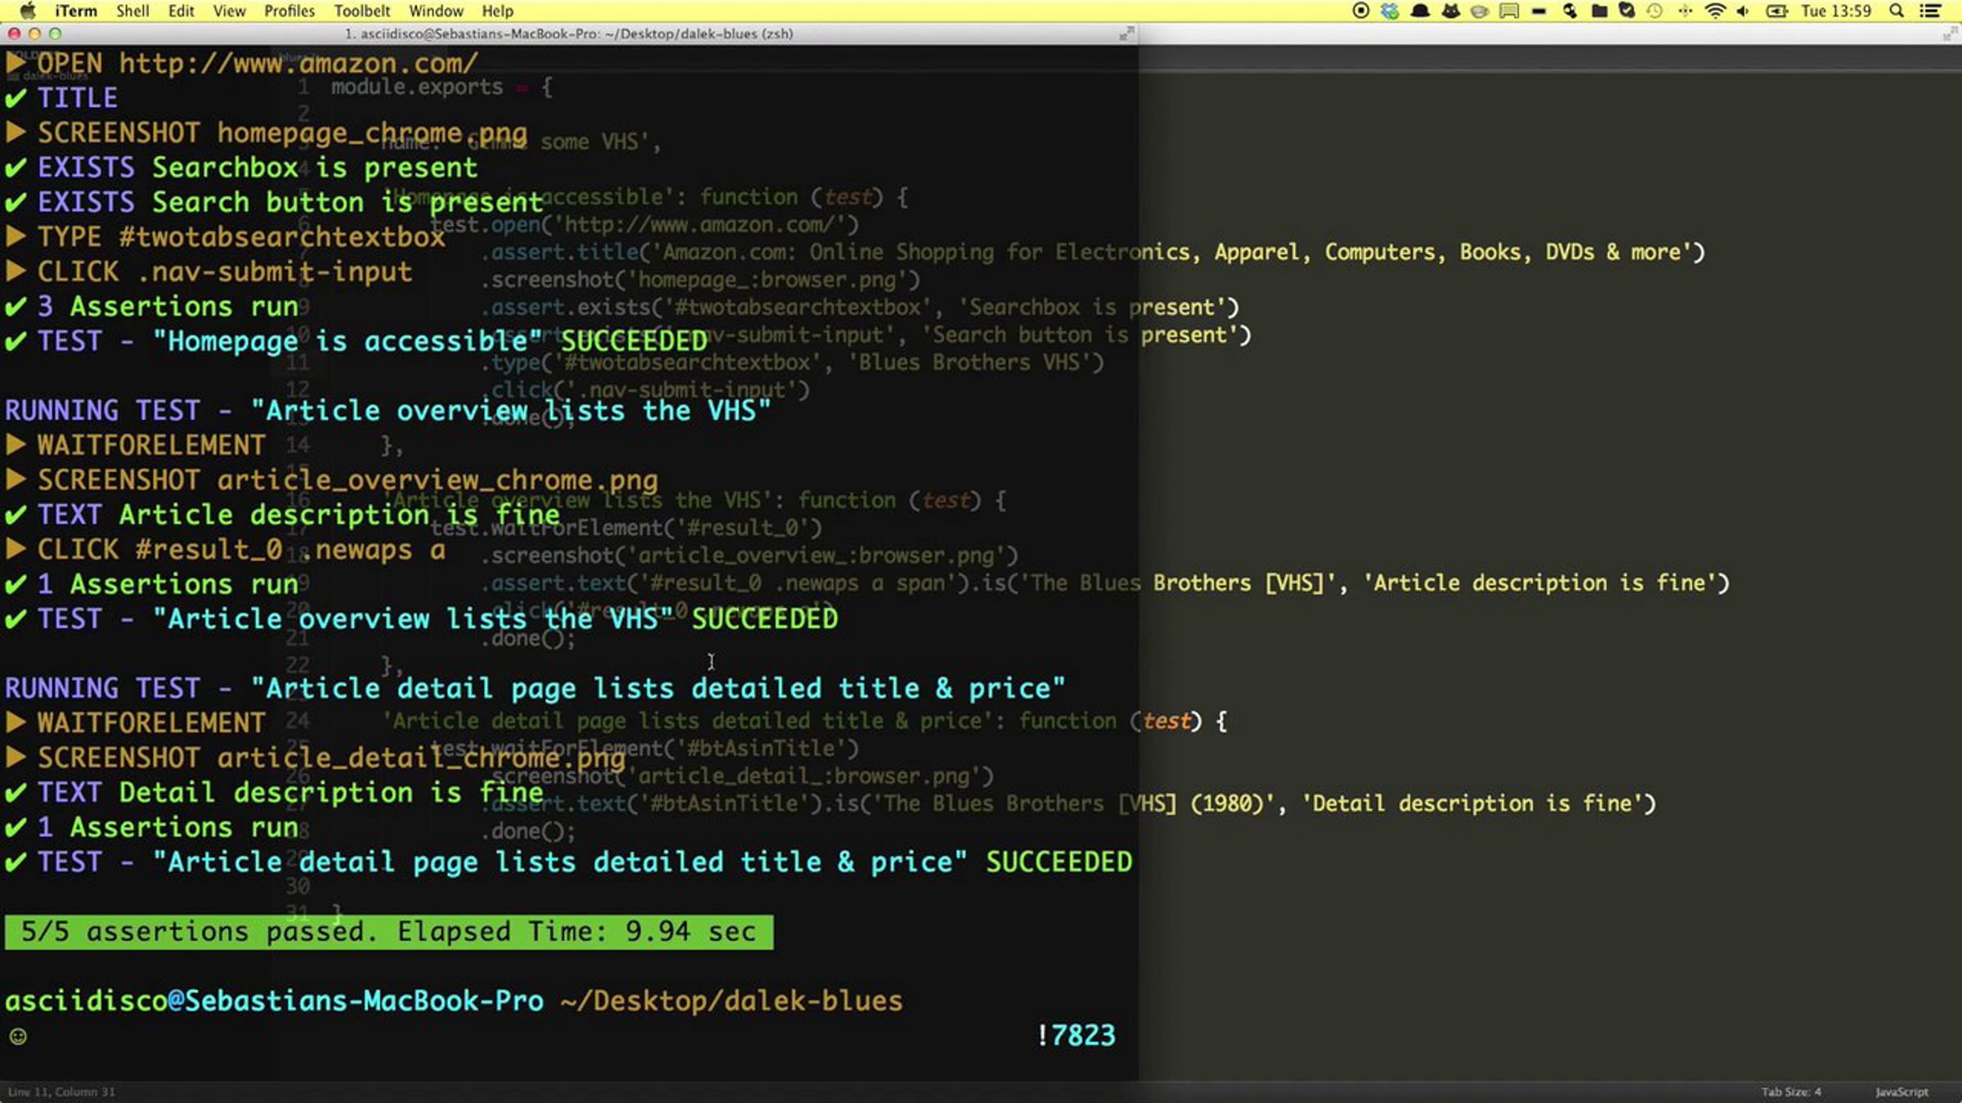This screenshot has width=1962, height=1103.
Task: Click the !7823 history number in the prompt
Action: tap(1076, 1035)
